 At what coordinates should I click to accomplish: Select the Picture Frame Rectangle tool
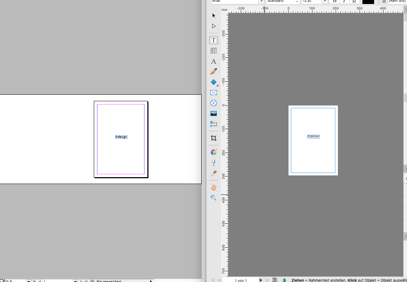point(214,93)
